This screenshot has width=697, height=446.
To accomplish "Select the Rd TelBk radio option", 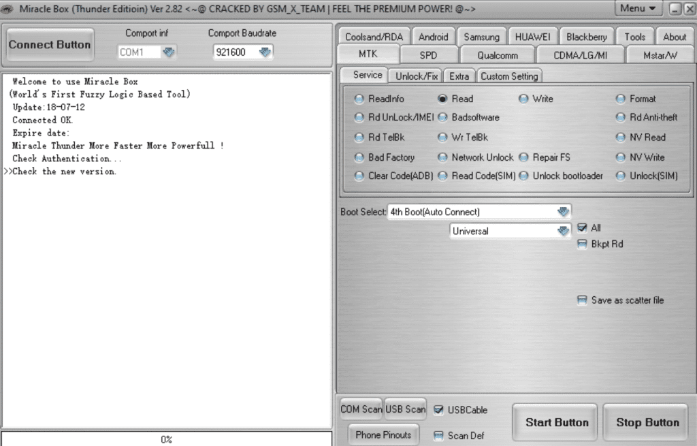I will point(359,138).
